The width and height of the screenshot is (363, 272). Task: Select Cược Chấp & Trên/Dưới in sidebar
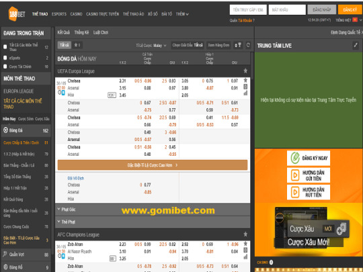coord(26,142)
